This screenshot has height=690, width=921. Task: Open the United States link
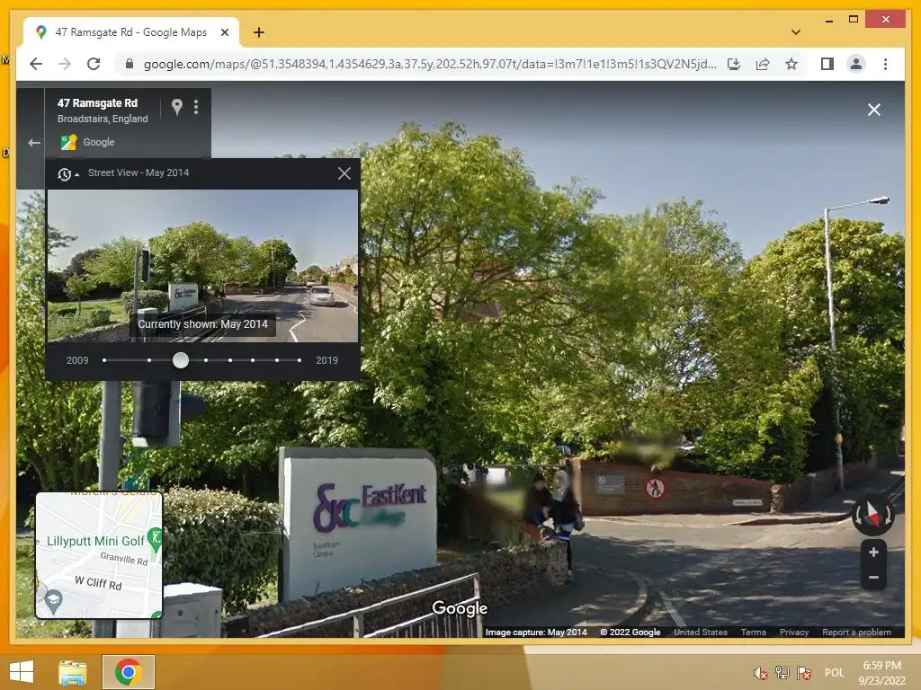[700, 632]
